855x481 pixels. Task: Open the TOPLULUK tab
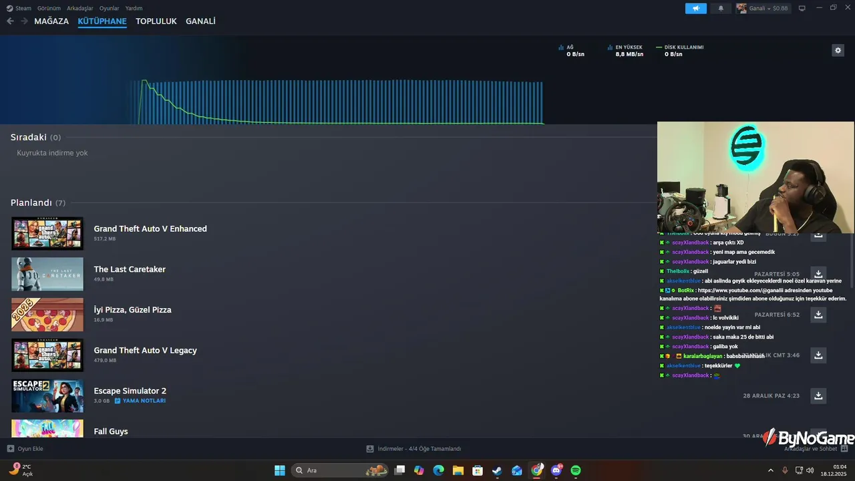coord(156,21)
